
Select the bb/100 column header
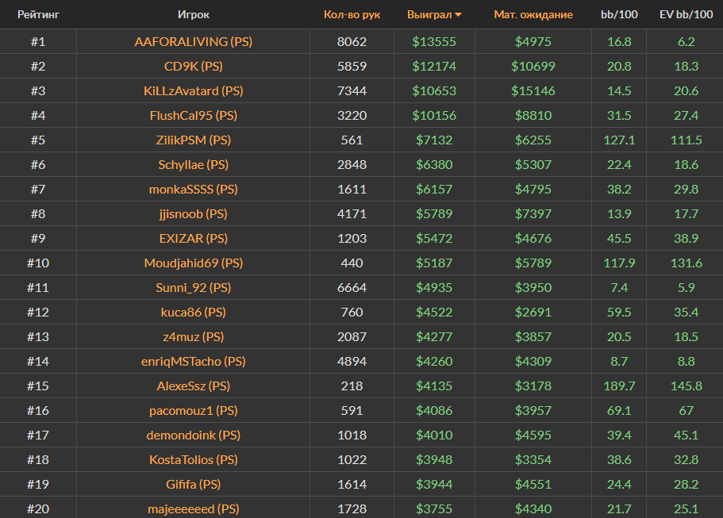pos(617,14)
